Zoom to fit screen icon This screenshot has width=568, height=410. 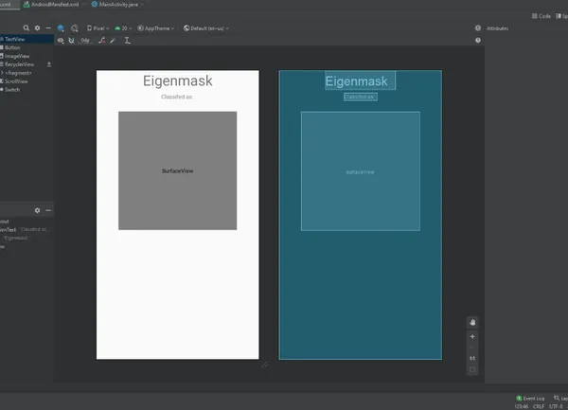[x=472, y=369]
